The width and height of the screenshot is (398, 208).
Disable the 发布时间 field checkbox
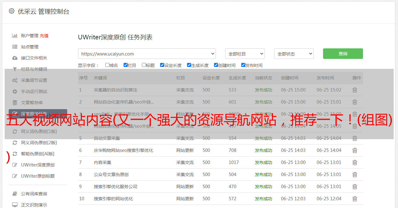click(243, 65)
